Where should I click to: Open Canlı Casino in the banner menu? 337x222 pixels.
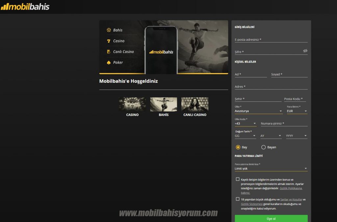[123, 52]
